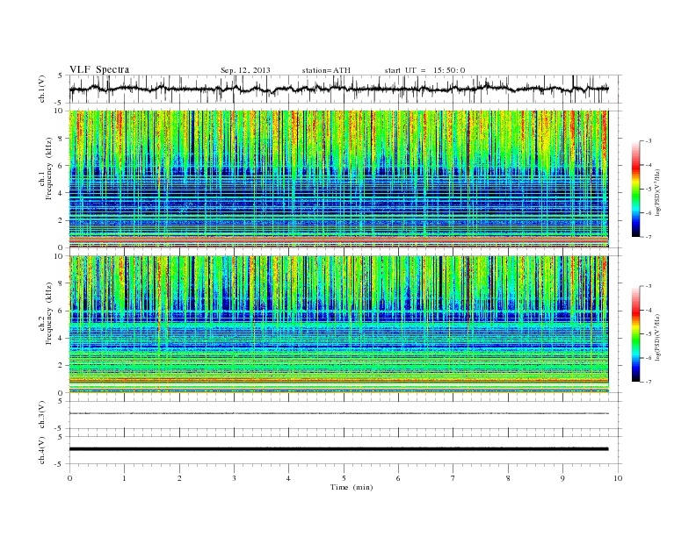
Task: Select the date text "Sep. 12, 2013"
Action: click(245, 70)
